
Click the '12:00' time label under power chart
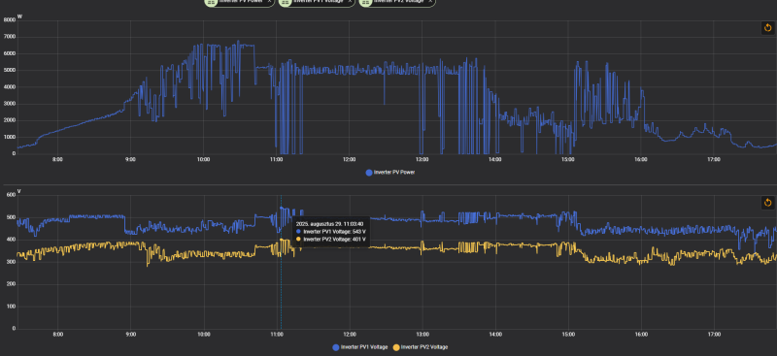[x=349, y=160]
